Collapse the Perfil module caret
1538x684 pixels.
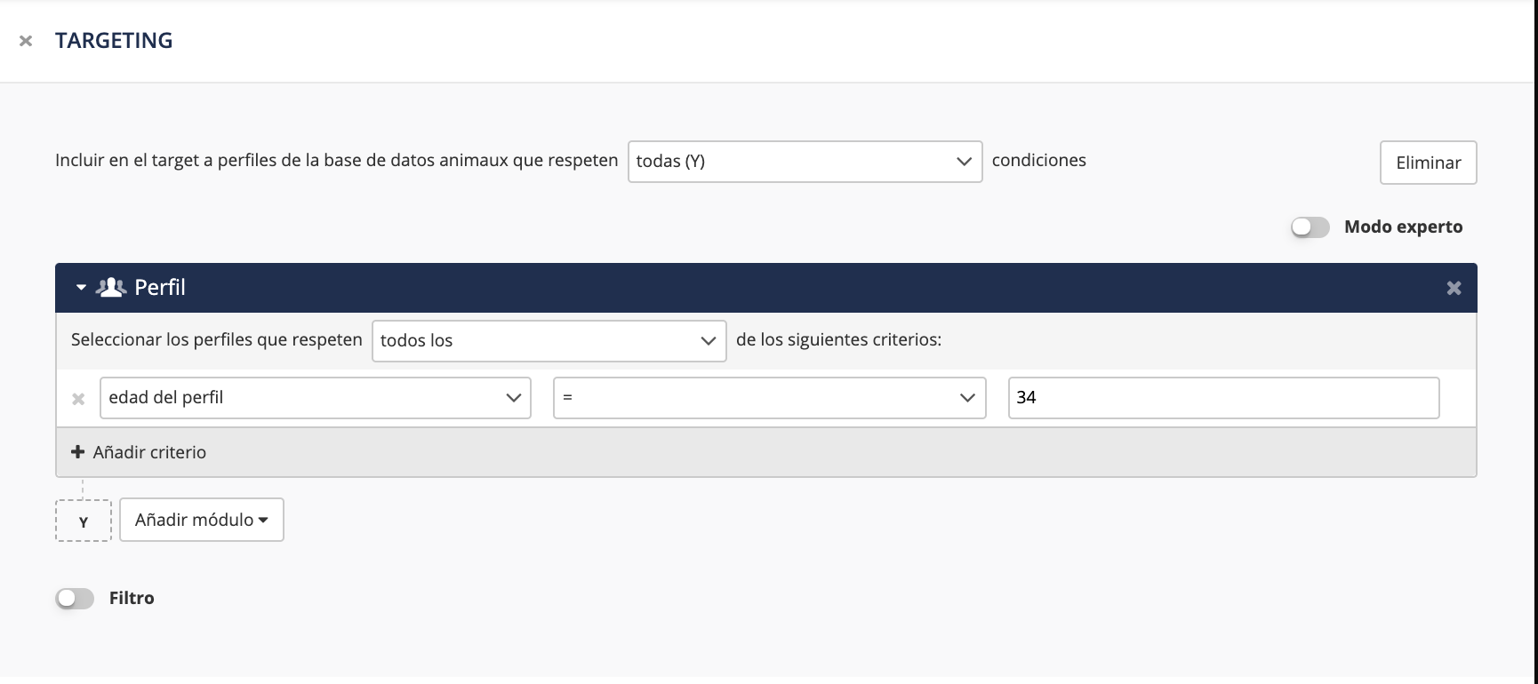81,288
